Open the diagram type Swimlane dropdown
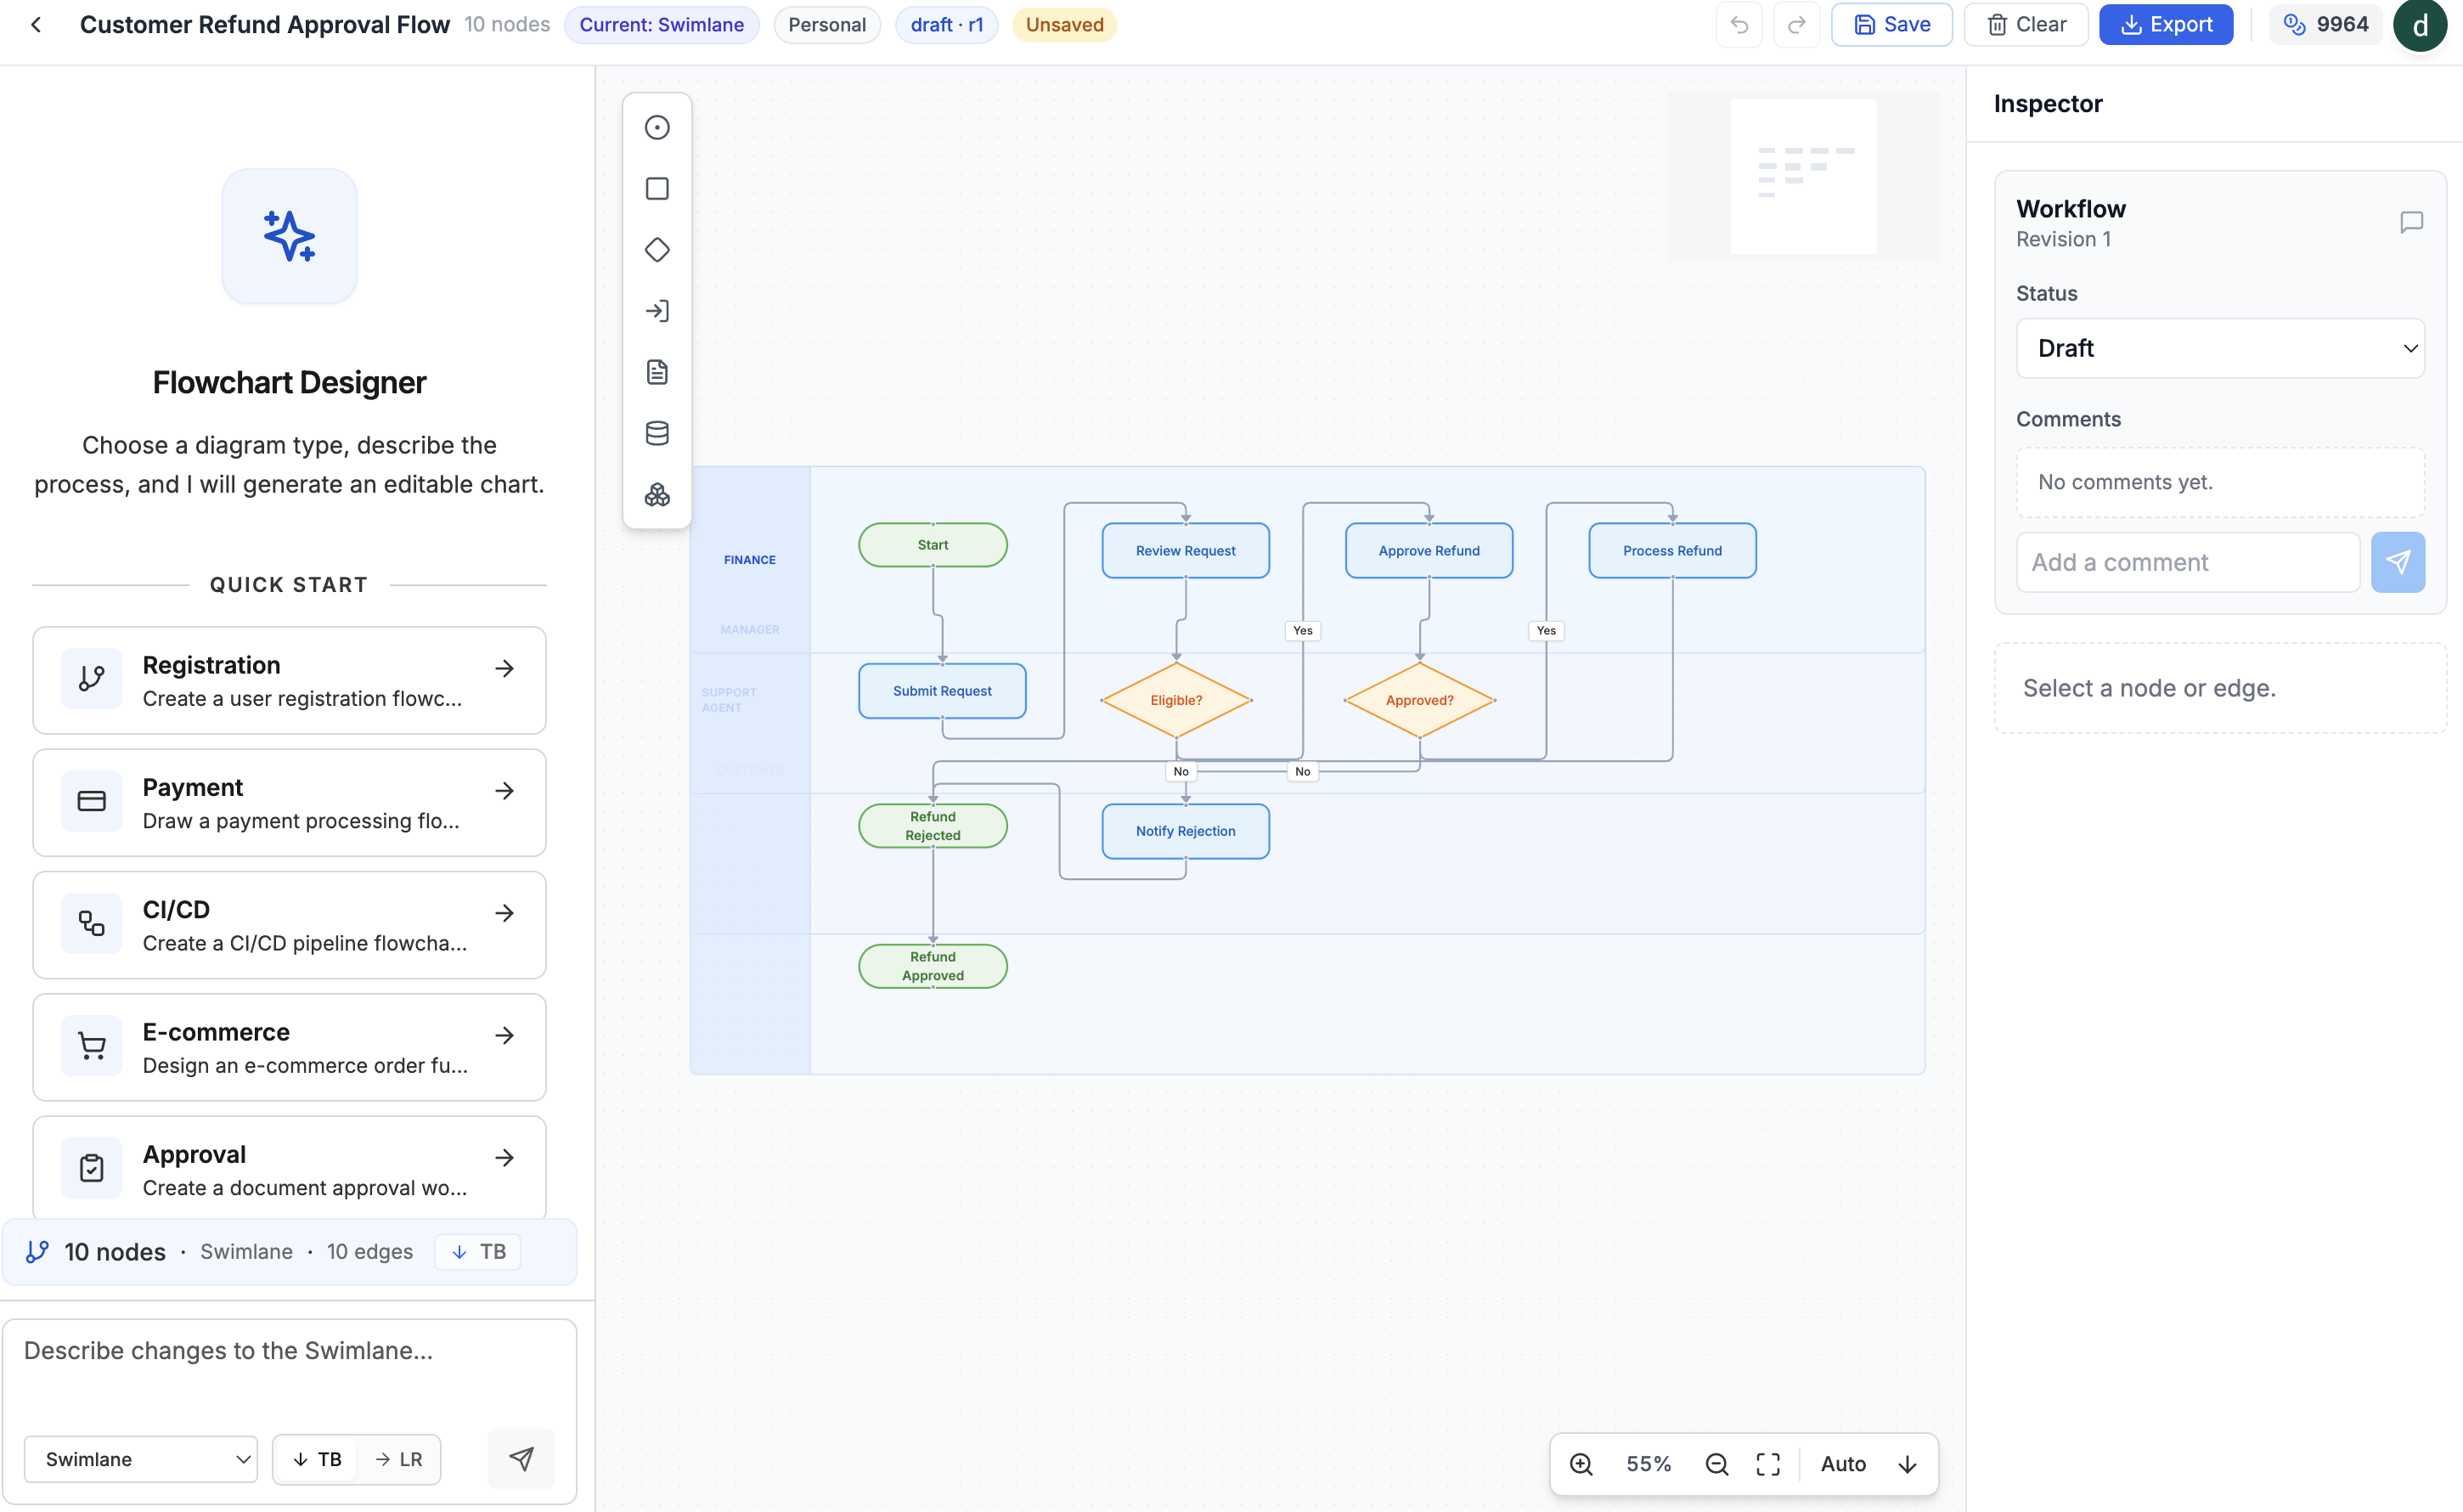Viewport: 2463px width, 1512px height. point(141,1459)
